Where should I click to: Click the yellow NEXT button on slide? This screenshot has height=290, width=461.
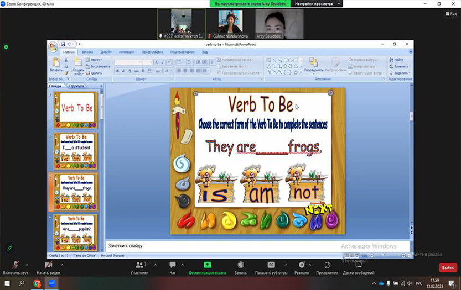(318, 209)
